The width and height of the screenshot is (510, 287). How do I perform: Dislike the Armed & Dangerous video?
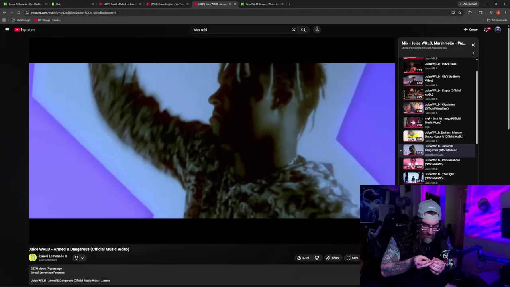tap(317, 258)
